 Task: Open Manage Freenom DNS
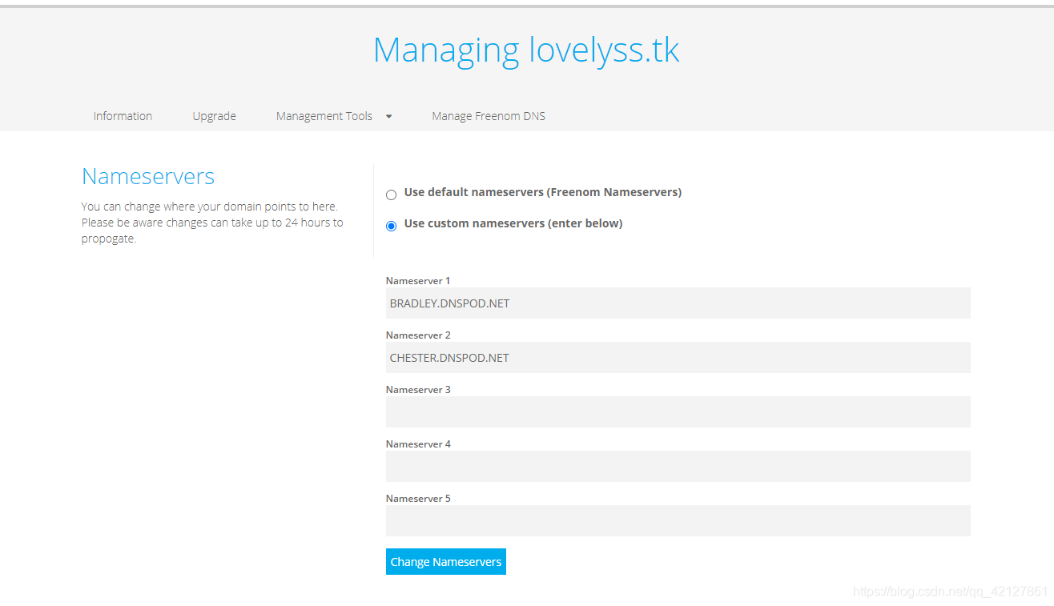(489, 116)
